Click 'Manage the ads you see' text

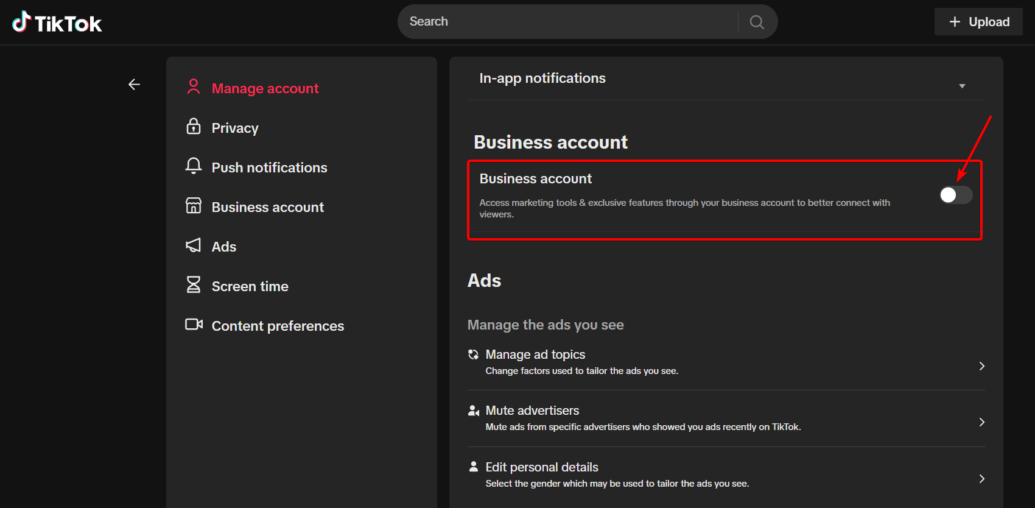tap(546, 325)
